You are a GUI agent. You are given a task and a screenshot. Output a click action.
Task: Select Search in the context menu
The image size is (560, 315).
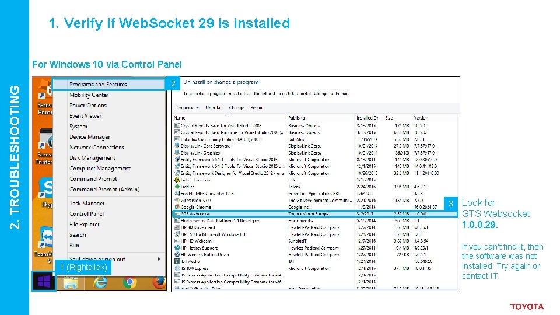tap(78, 235)
